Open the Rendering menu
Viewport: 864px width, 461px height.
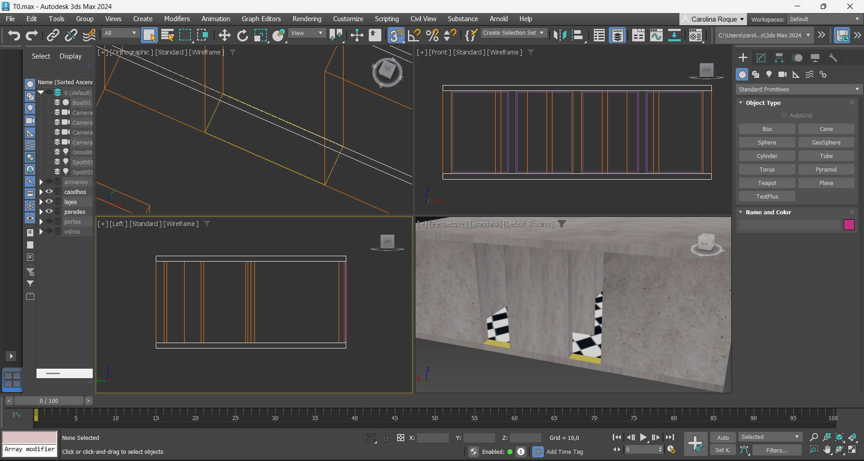pos(307,19)
